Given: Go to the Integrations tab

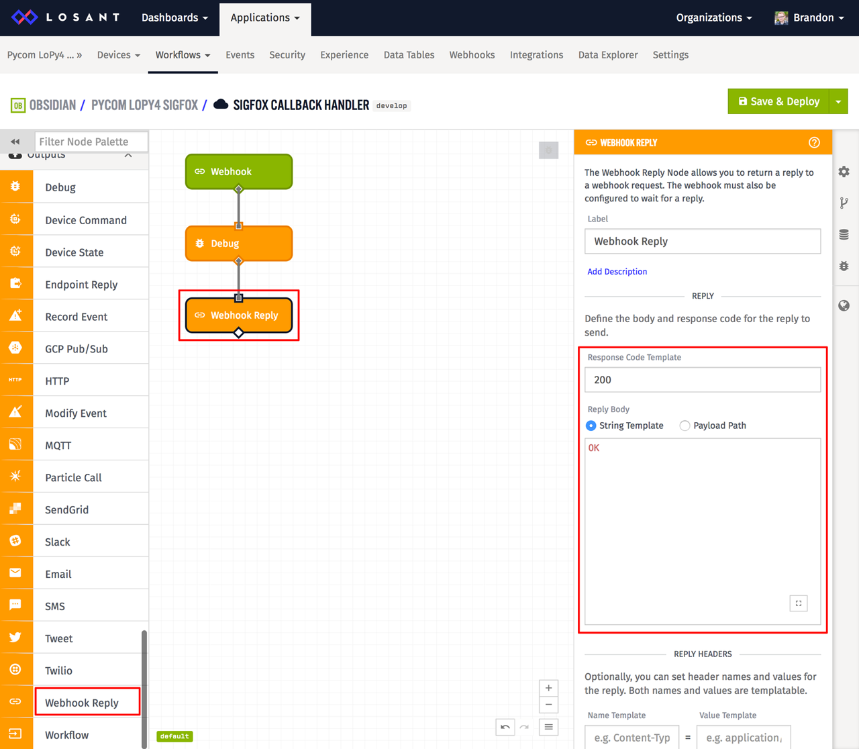Looking at the screenshot, I should click(536, 55).
